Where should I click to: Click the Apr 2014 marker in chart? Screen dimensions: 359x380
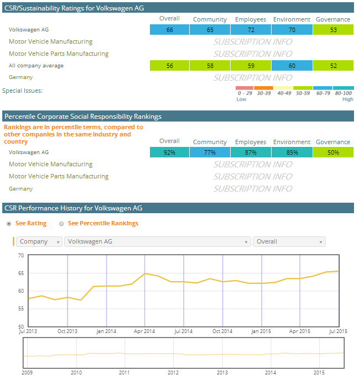point(144,331)
